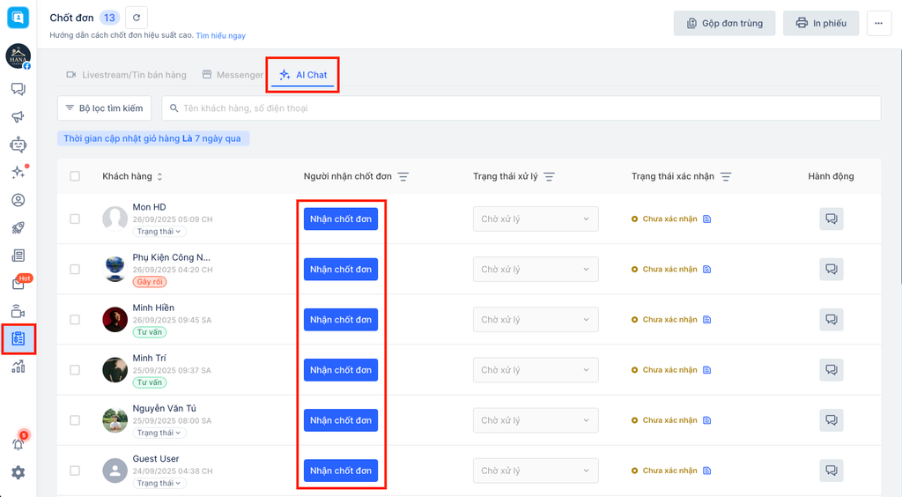Open the megaphone campaign icon in sidebar
Image resolution: width=902 pixels, height=497 pixels.
18,117
